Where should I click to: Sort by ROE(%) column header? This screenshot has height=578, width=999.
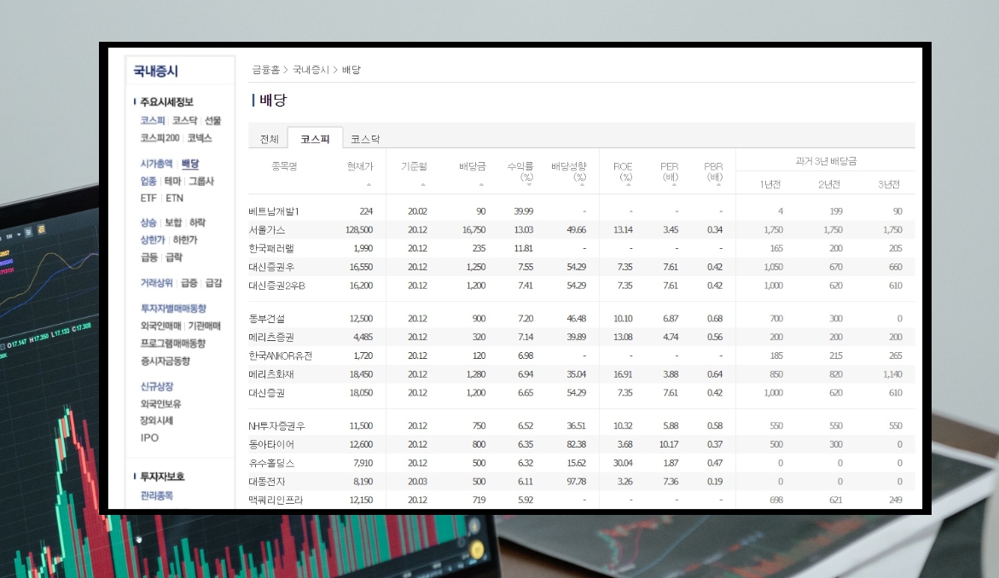point(623,171)
